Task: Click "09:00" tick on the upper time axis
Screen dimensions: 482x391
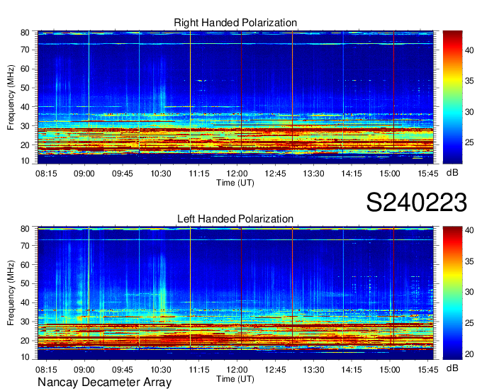Action: tap(84, 174)
